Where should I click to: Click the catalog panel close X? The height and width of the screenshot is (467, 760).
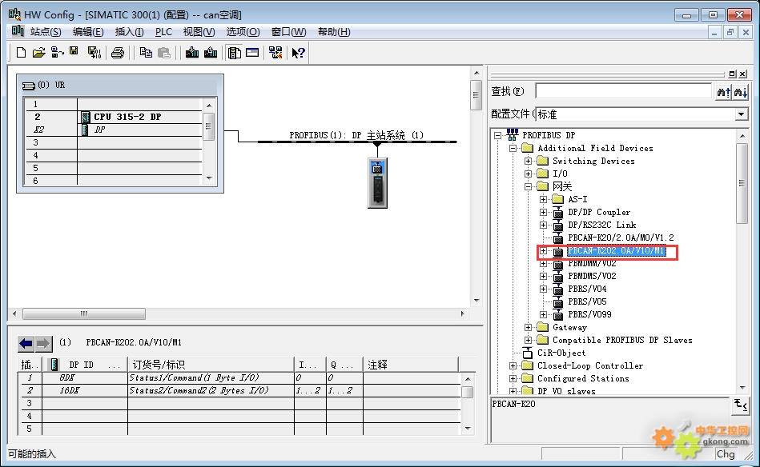pyautogui.click(x=742, y=74)
